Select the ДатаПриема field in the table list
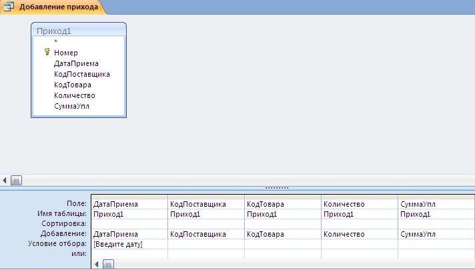Viewport: 475px width, 270px height. pos(76,63)
